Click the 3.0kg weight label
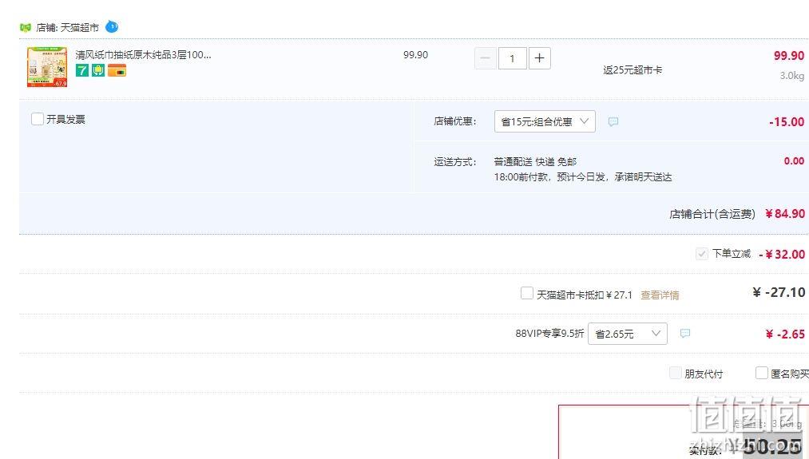The height and width of the screenshot is (459, 809). (x=792, y=76)
